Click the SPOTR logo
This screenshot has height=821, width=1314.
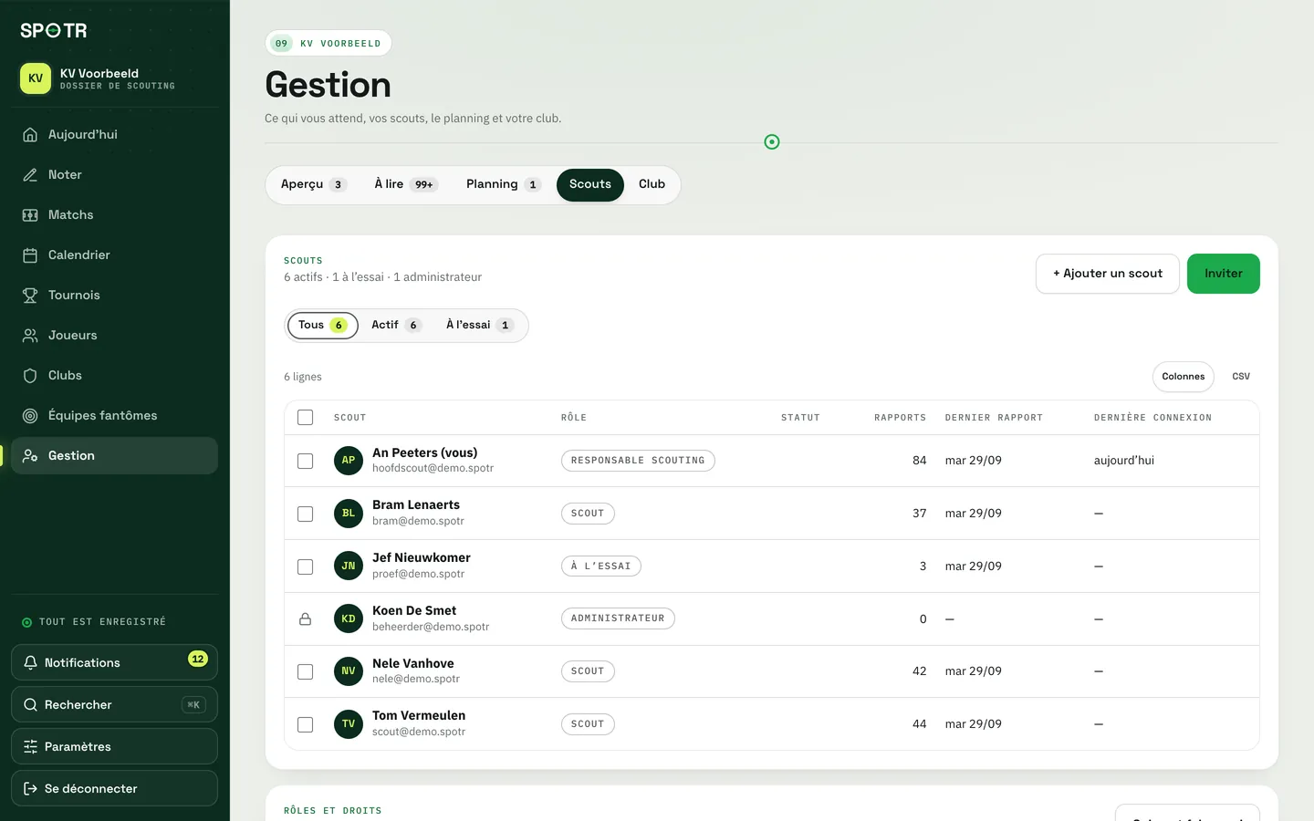pyautogui.click(x=54, y=30)
